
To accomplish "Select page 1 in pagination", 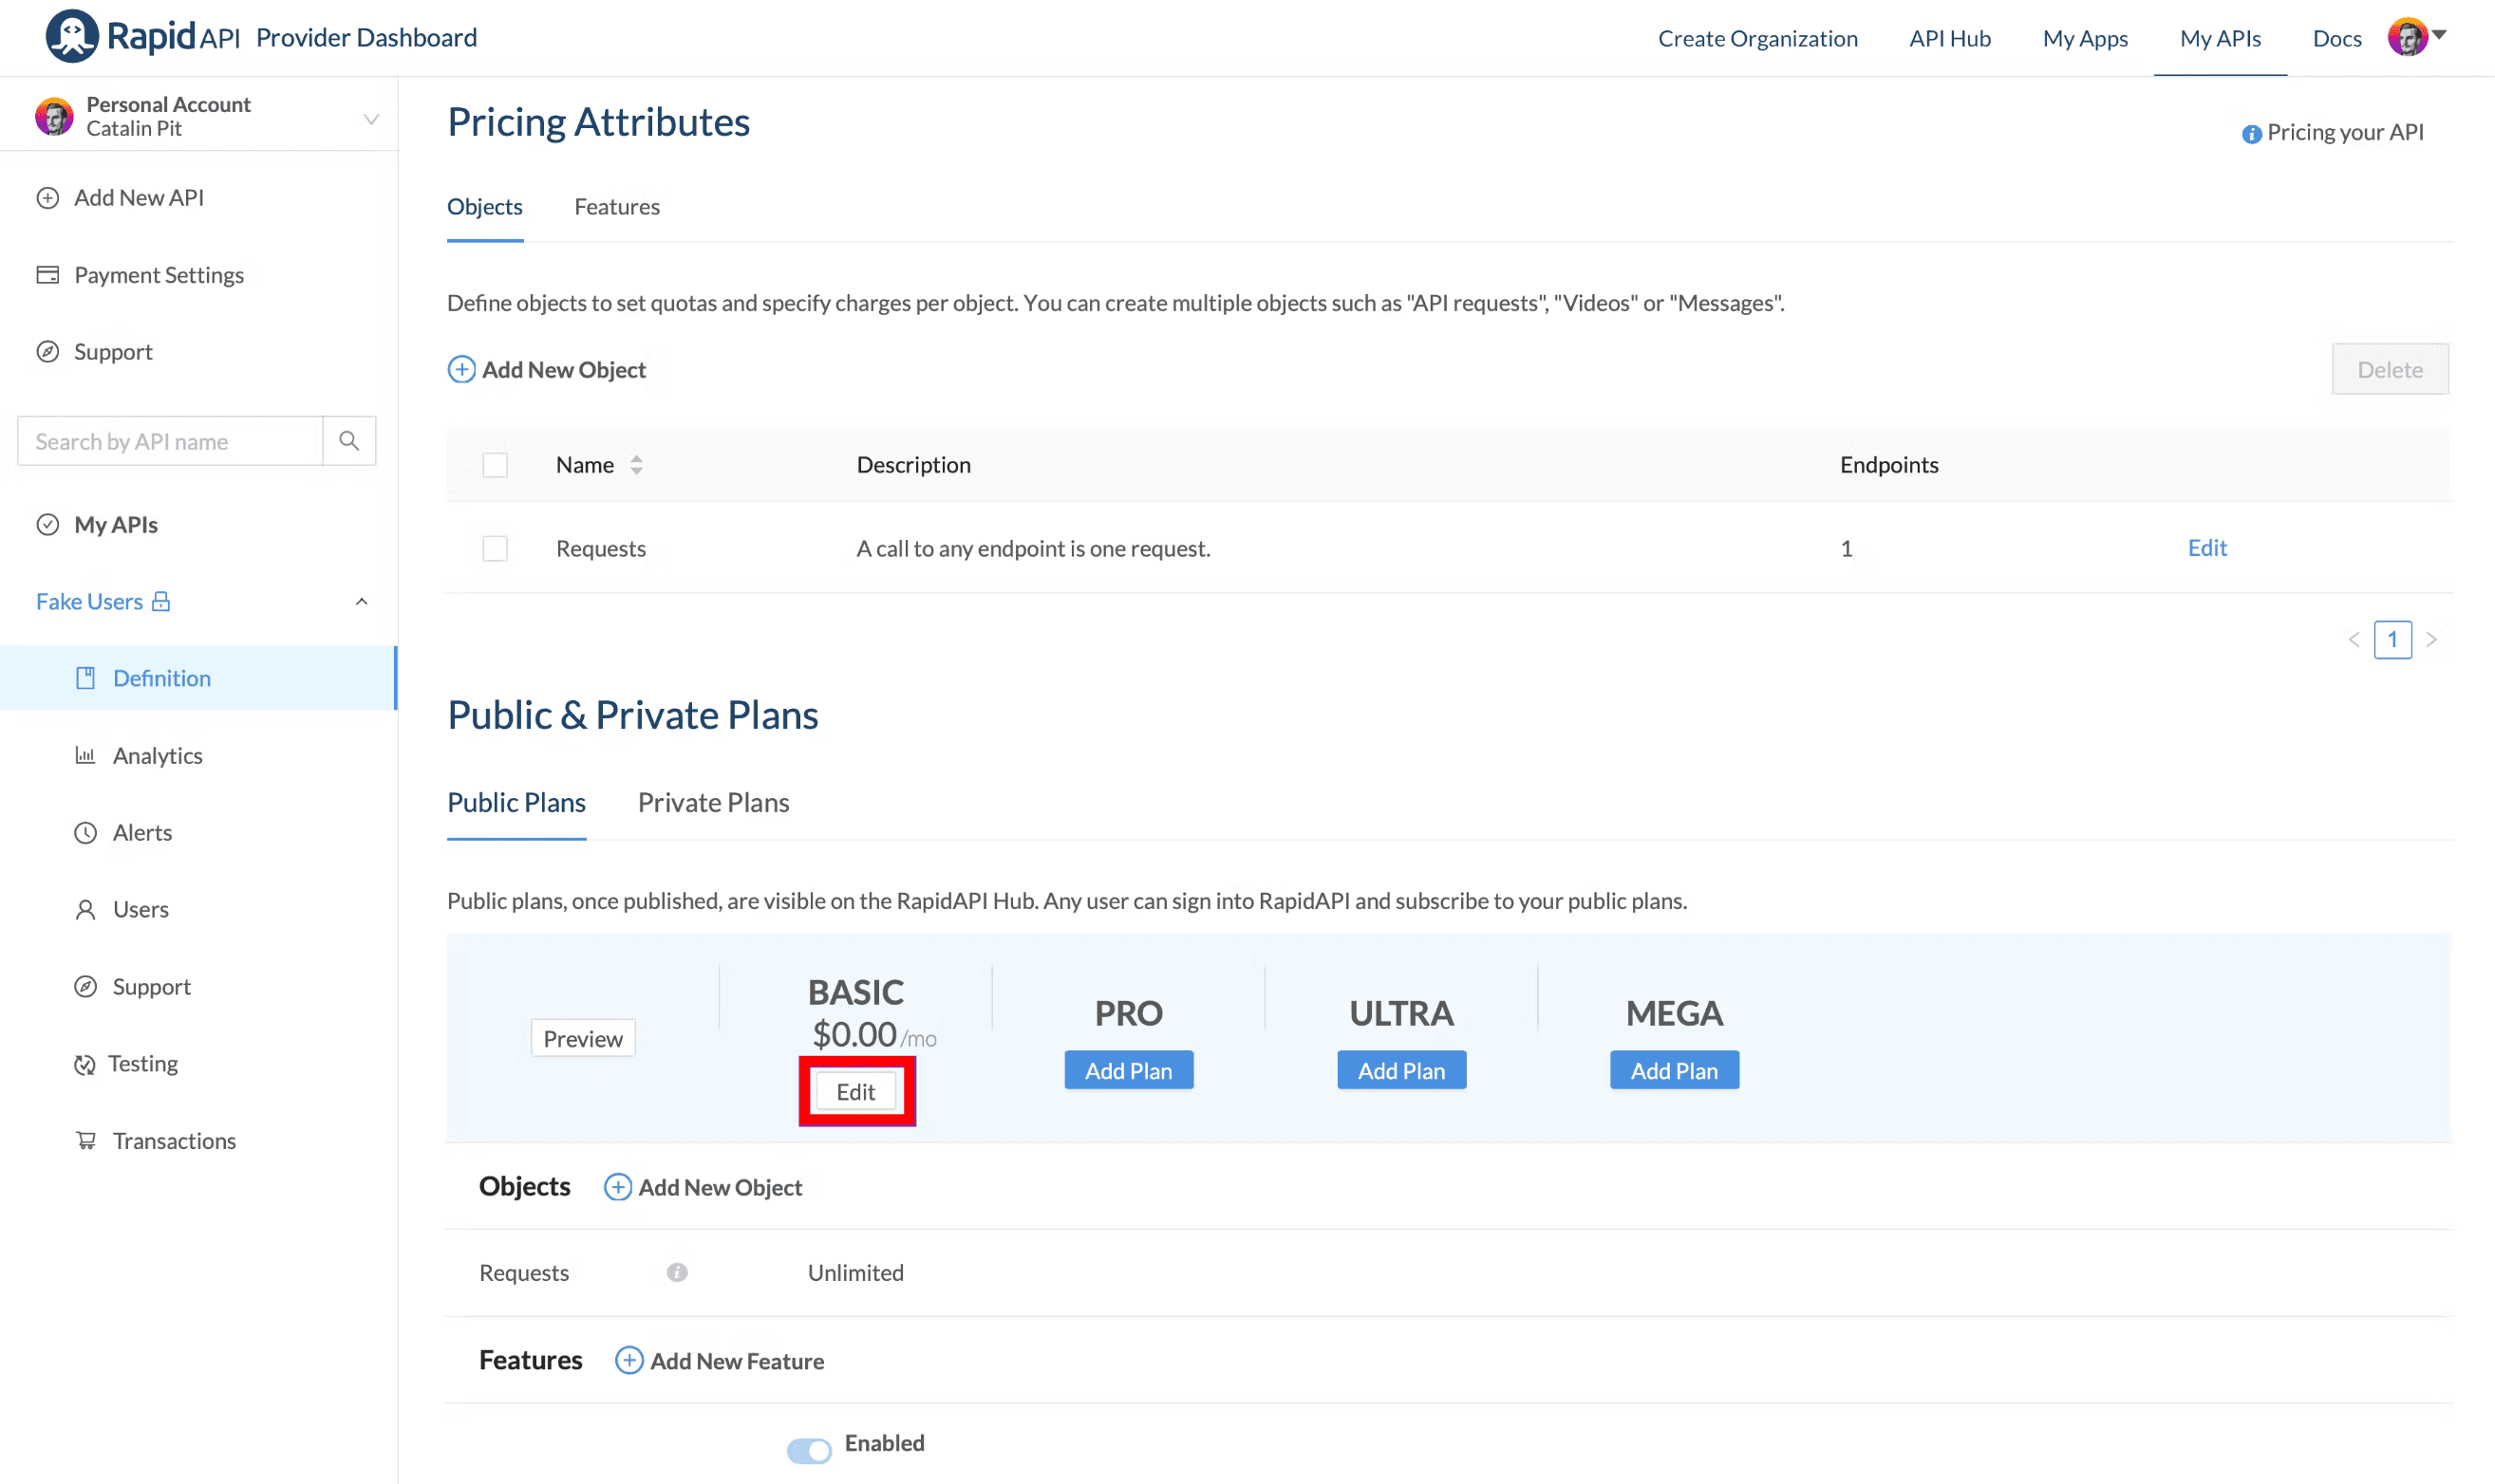I will [2393, 640].
